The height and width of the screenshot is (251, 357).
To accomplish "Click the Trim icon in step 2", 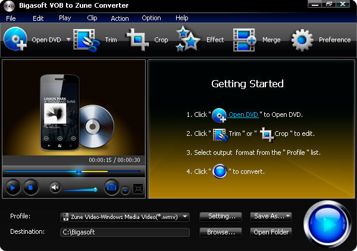I will [220, 135].
